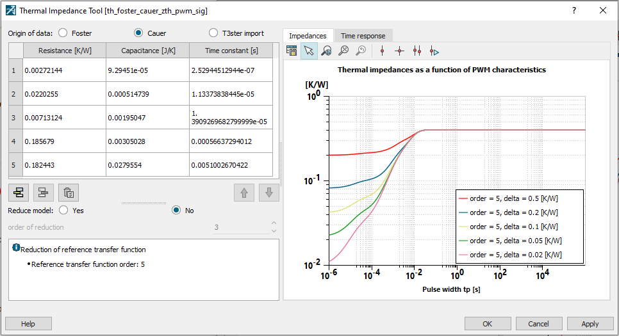The width and height of the screenshot is (619, 336).
Task: Click the double vertical cursor icon
Action: [417, 51]
